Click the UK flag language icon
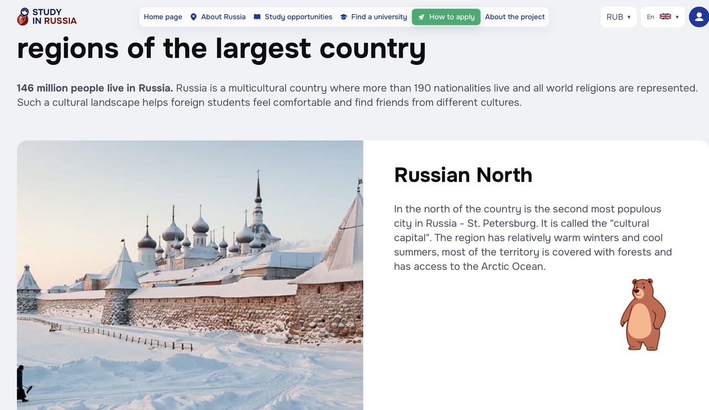This screenshot has width=709, height=410. (665, 17)
